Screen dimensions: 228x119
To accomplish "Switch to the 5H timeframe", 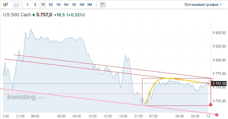I will (66, 5).
